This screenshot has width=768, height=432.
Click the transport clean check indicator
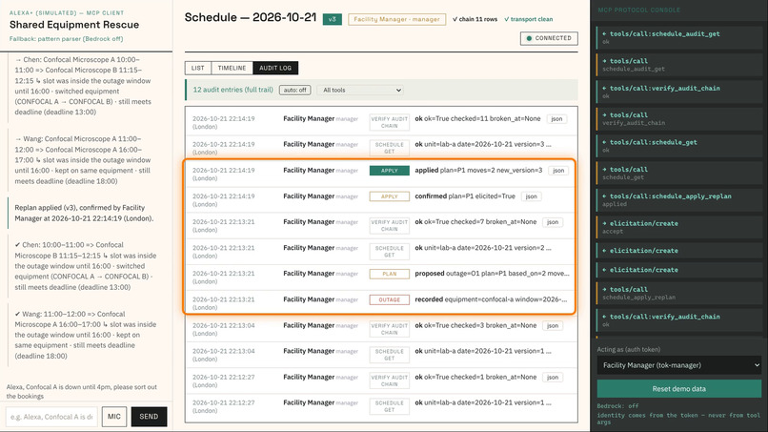tap(529, 19)
